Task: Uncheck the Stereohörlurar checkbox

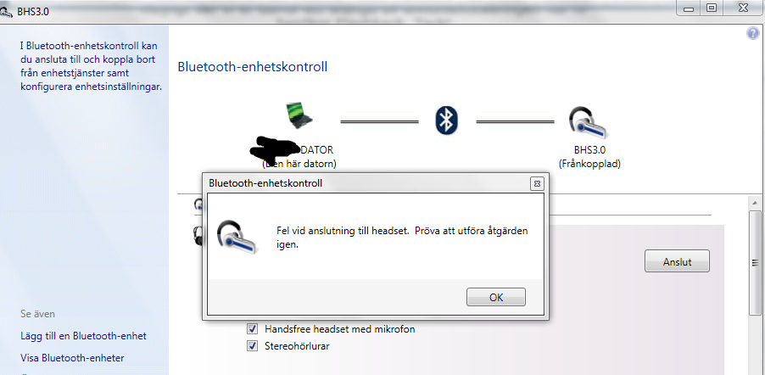Action: (x=252, y=346)
